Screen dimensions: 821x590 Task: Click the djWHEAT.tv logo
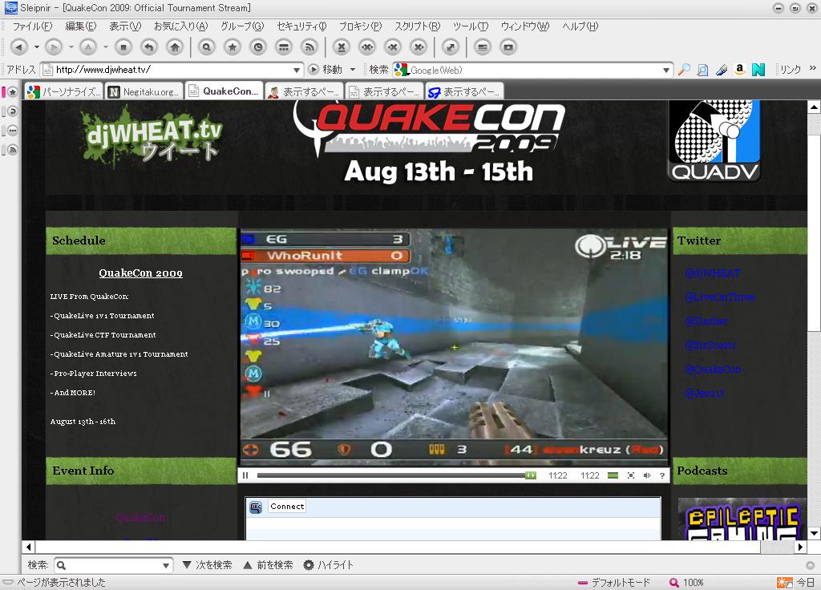coord(152,137)
